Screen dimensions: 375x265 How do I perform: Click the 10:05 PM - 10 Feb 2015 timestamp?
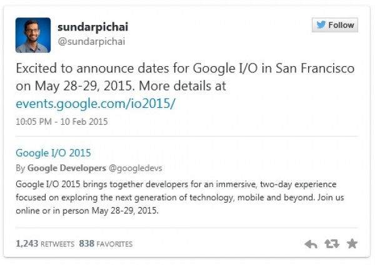click(62, 122)
